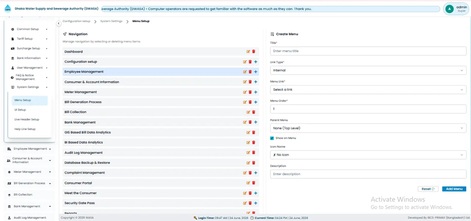471x221 pixels.
Task: Toggle the Show on Menu checkbox
Action: (x=272, y=138)
